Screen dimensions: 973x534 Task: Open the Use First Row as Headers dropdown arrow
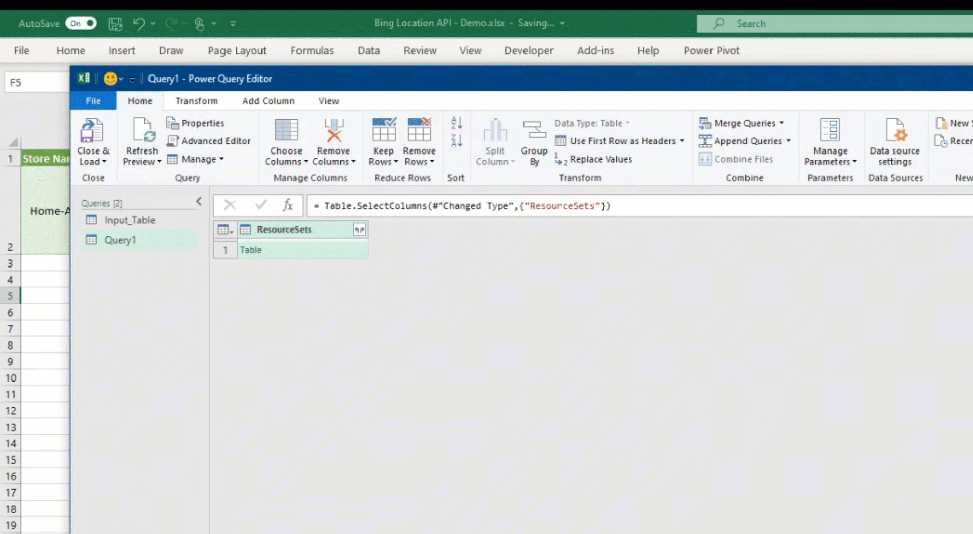tap(682, 141)
